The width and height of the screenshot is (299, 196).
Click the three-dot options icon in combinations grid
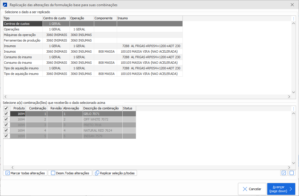(x=293, y=109)
